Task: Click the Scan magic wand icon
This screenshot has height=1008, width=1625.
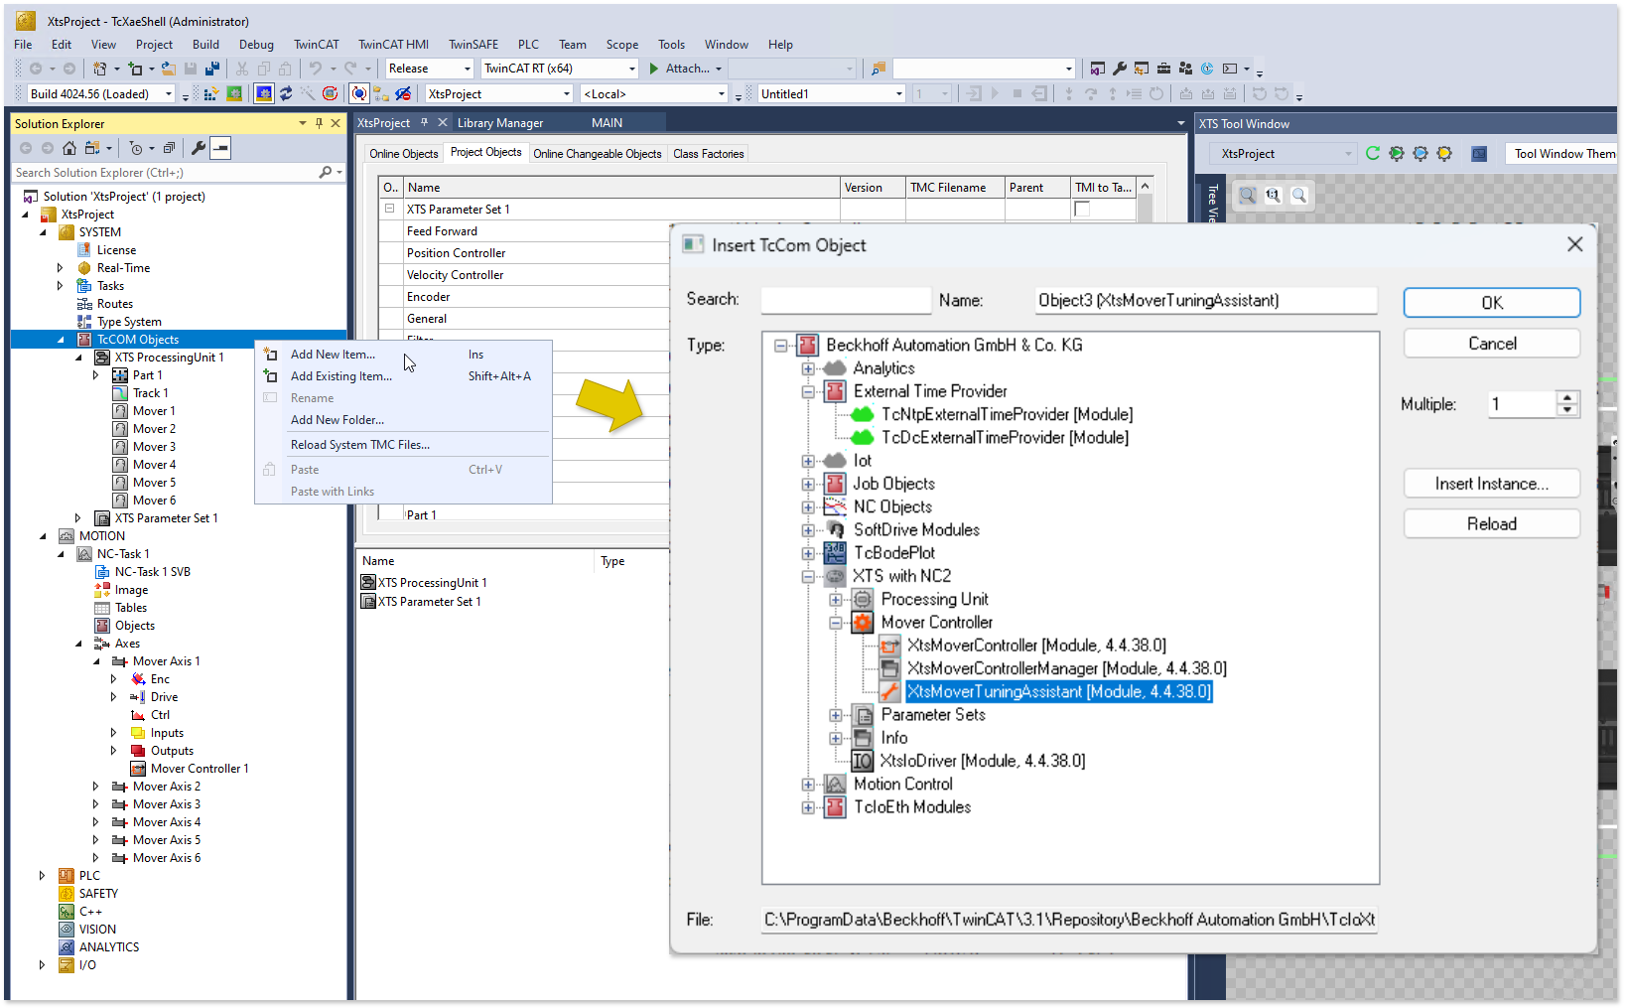Action: 308,93
